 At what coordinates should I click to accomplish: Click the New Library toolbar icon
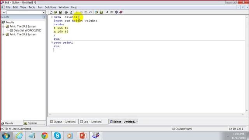96,12
